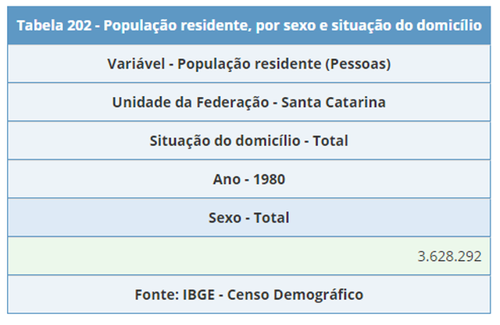Click the words Censo Demográfico

tap(295, 295)
